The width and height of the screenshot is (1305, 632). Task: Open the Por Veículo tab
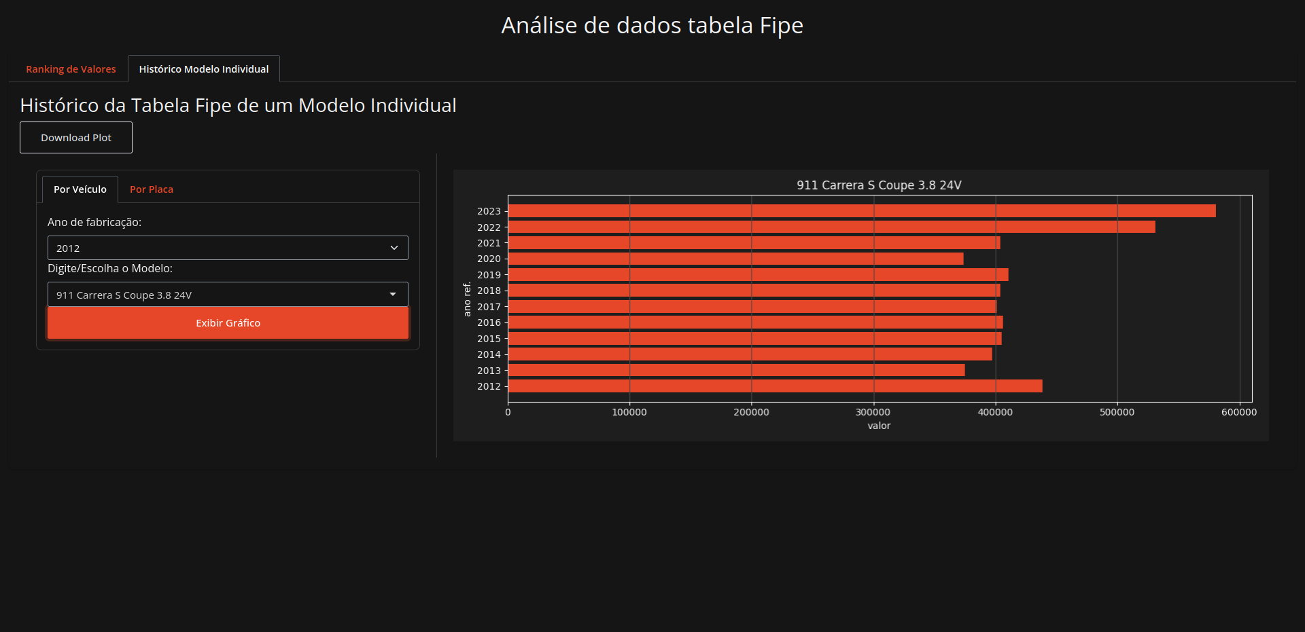(80, 189)
